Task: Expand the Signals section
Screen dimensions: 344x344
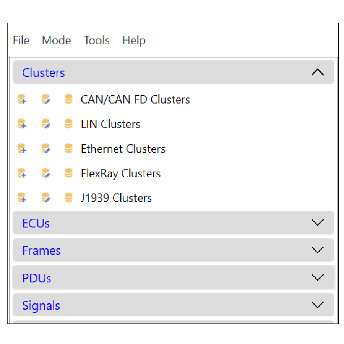Action: tap(318, 305)
